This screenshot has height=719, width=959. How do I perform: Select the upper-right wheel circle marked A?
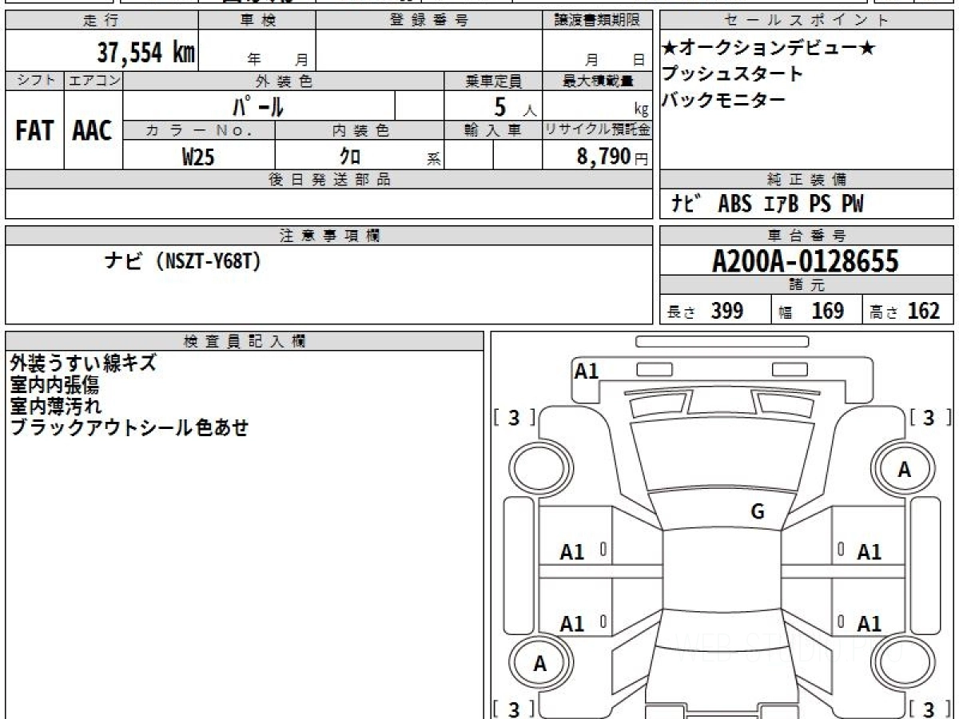coord(904,470)
